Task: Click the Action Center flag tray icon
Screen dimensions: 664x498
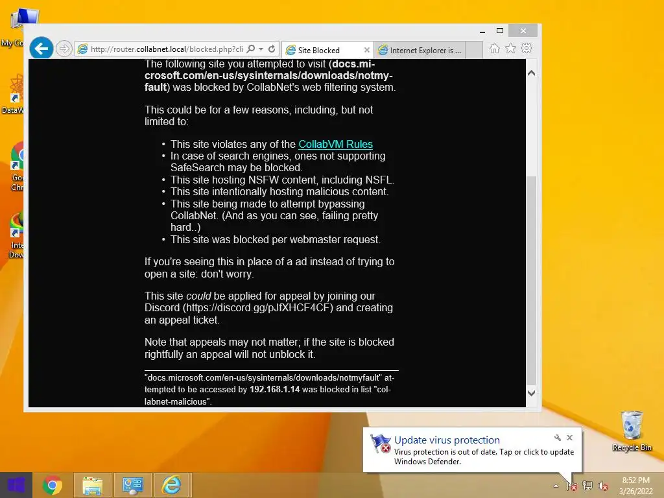Action: click(x=571, y=486)
